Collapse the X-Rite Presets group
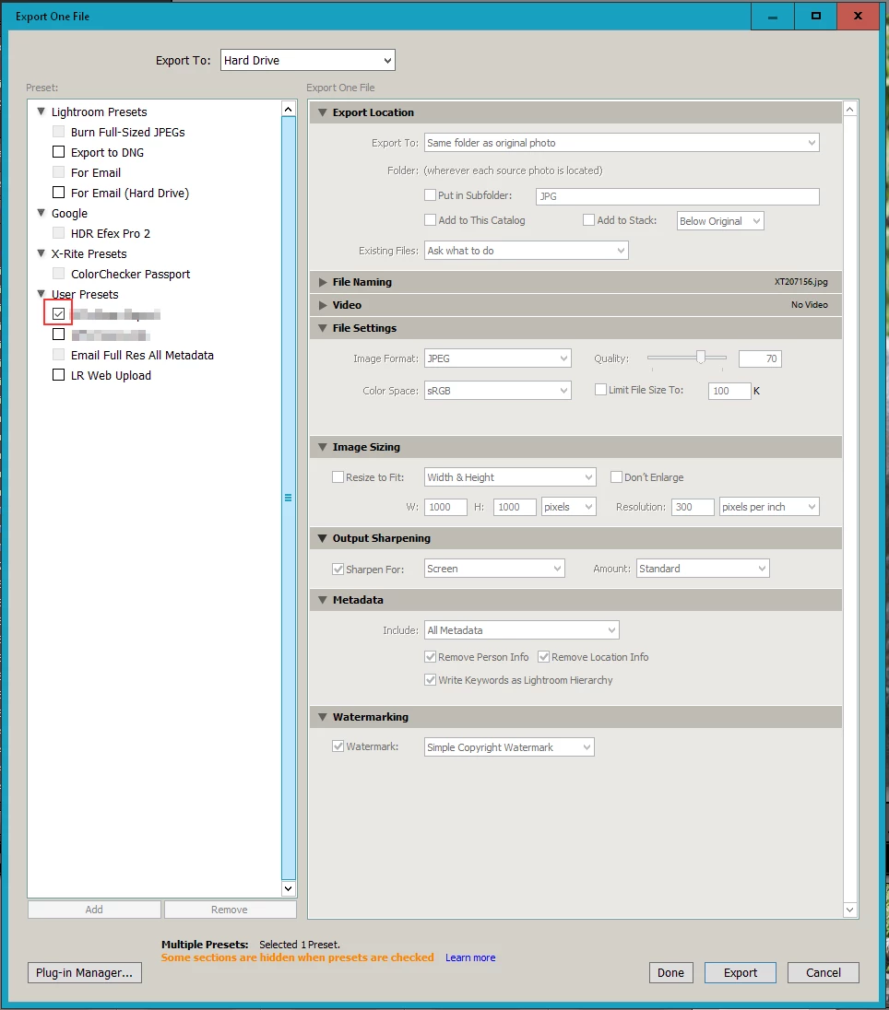This screenshot has height=1010, width=889. click(x=41, y=253)
